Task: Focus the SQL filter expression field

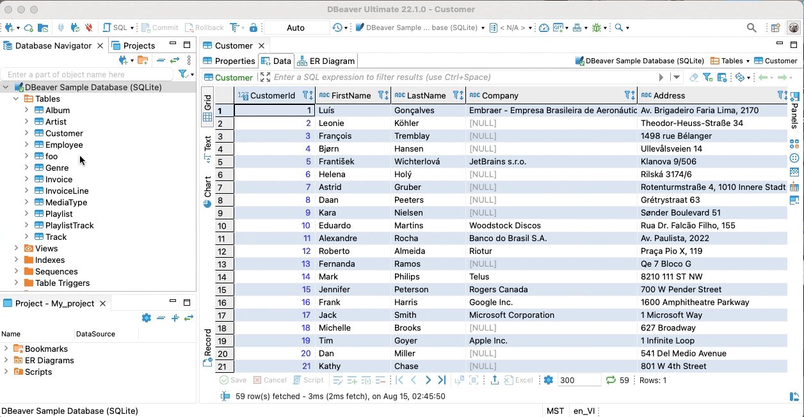Action: [463, 77]
